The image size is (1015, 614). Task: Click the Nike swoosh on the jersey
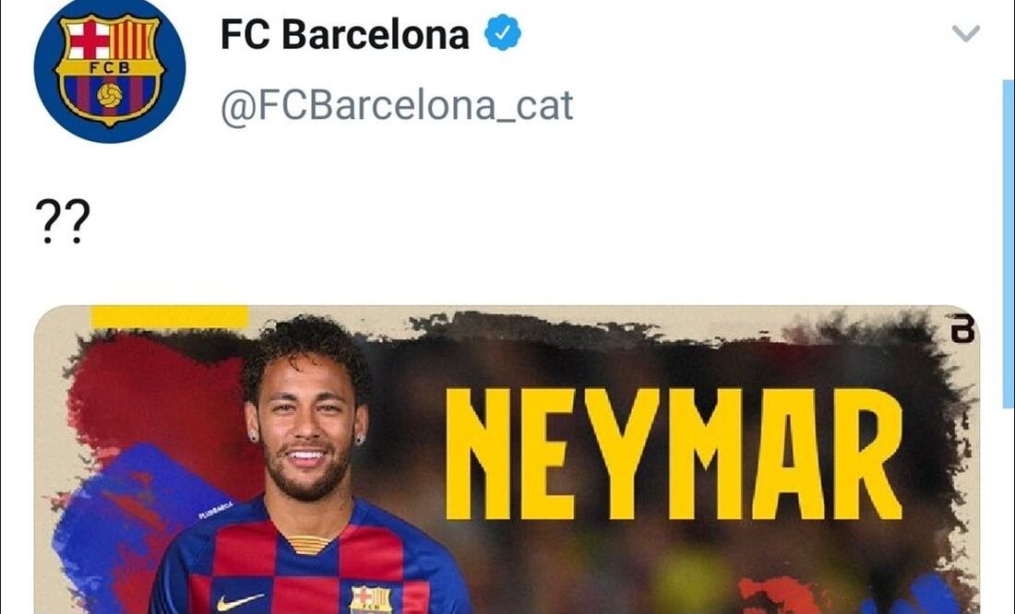pos(240,602)
